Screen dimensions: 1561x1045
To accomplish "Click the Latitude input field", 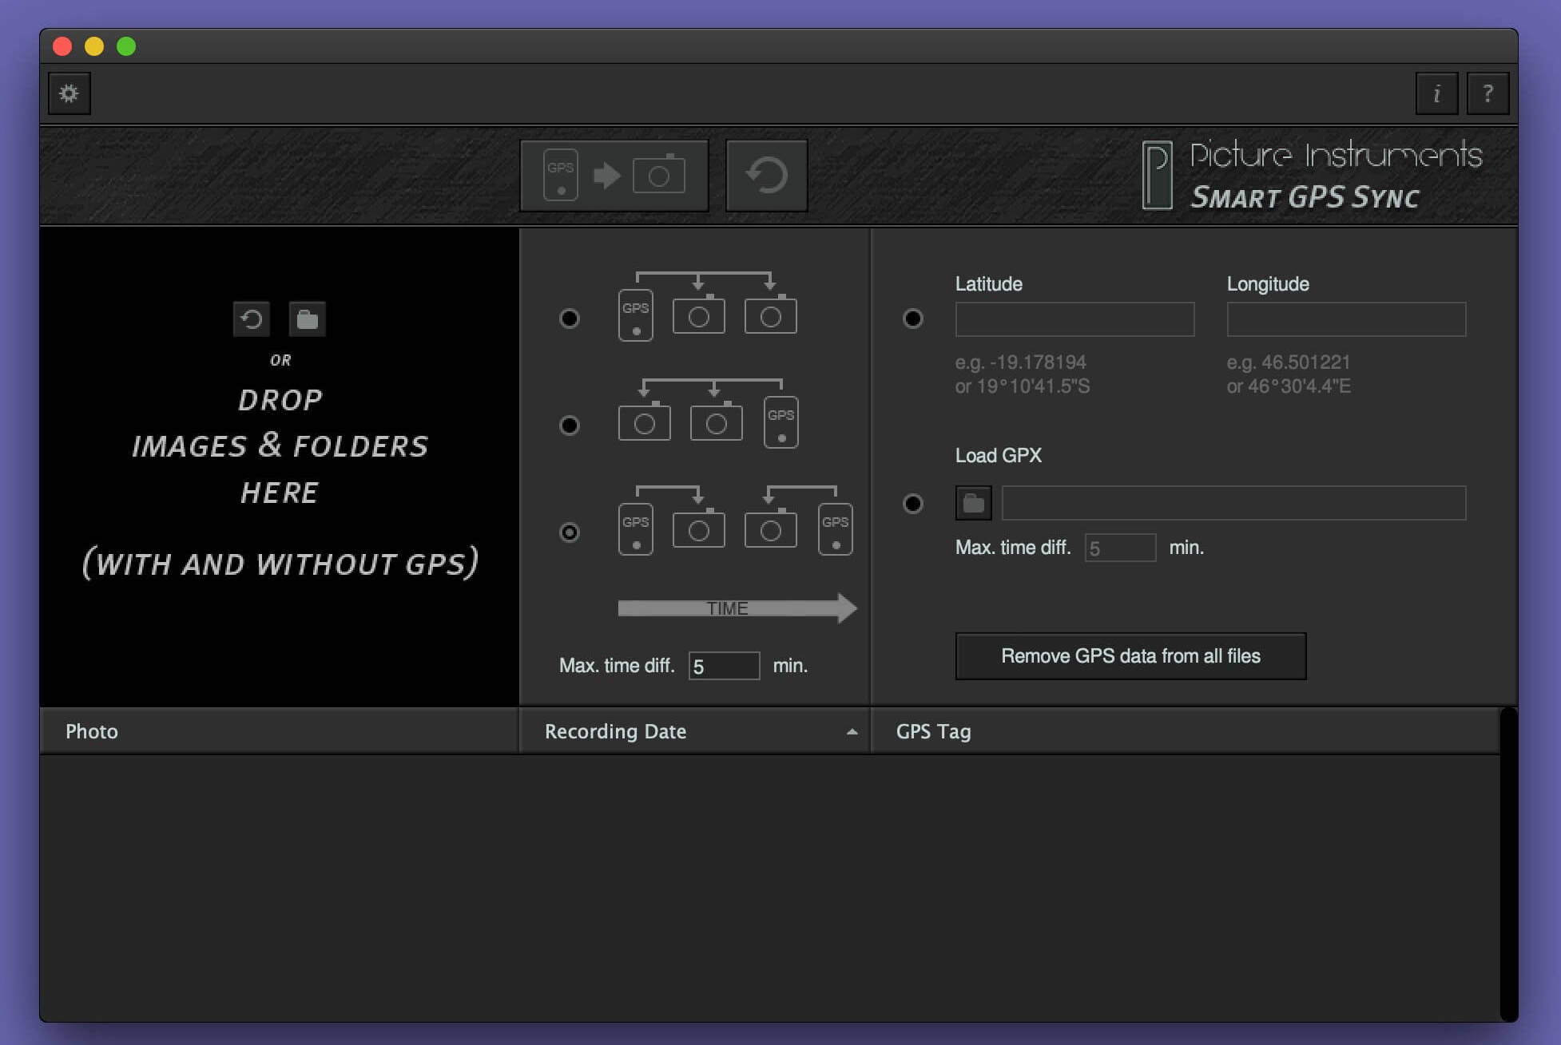I will (1075, 319).
